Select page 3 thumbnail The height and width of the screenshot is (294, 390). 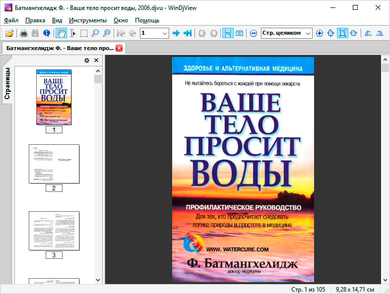54,231
